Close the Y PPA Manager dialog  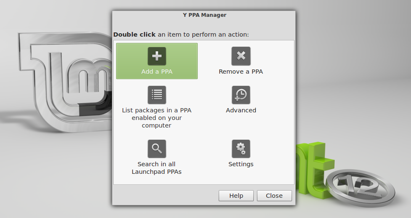[x=274, y=196]
